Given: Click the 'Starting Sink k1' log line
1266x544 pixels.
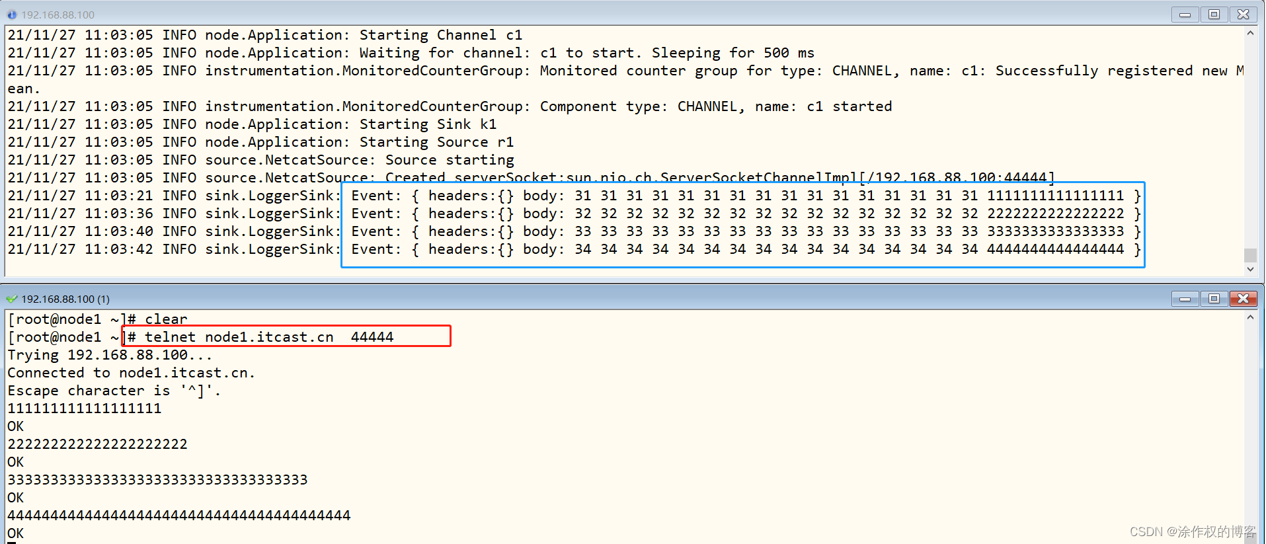Looking at the screenshot, I should [x=252, y=124].
